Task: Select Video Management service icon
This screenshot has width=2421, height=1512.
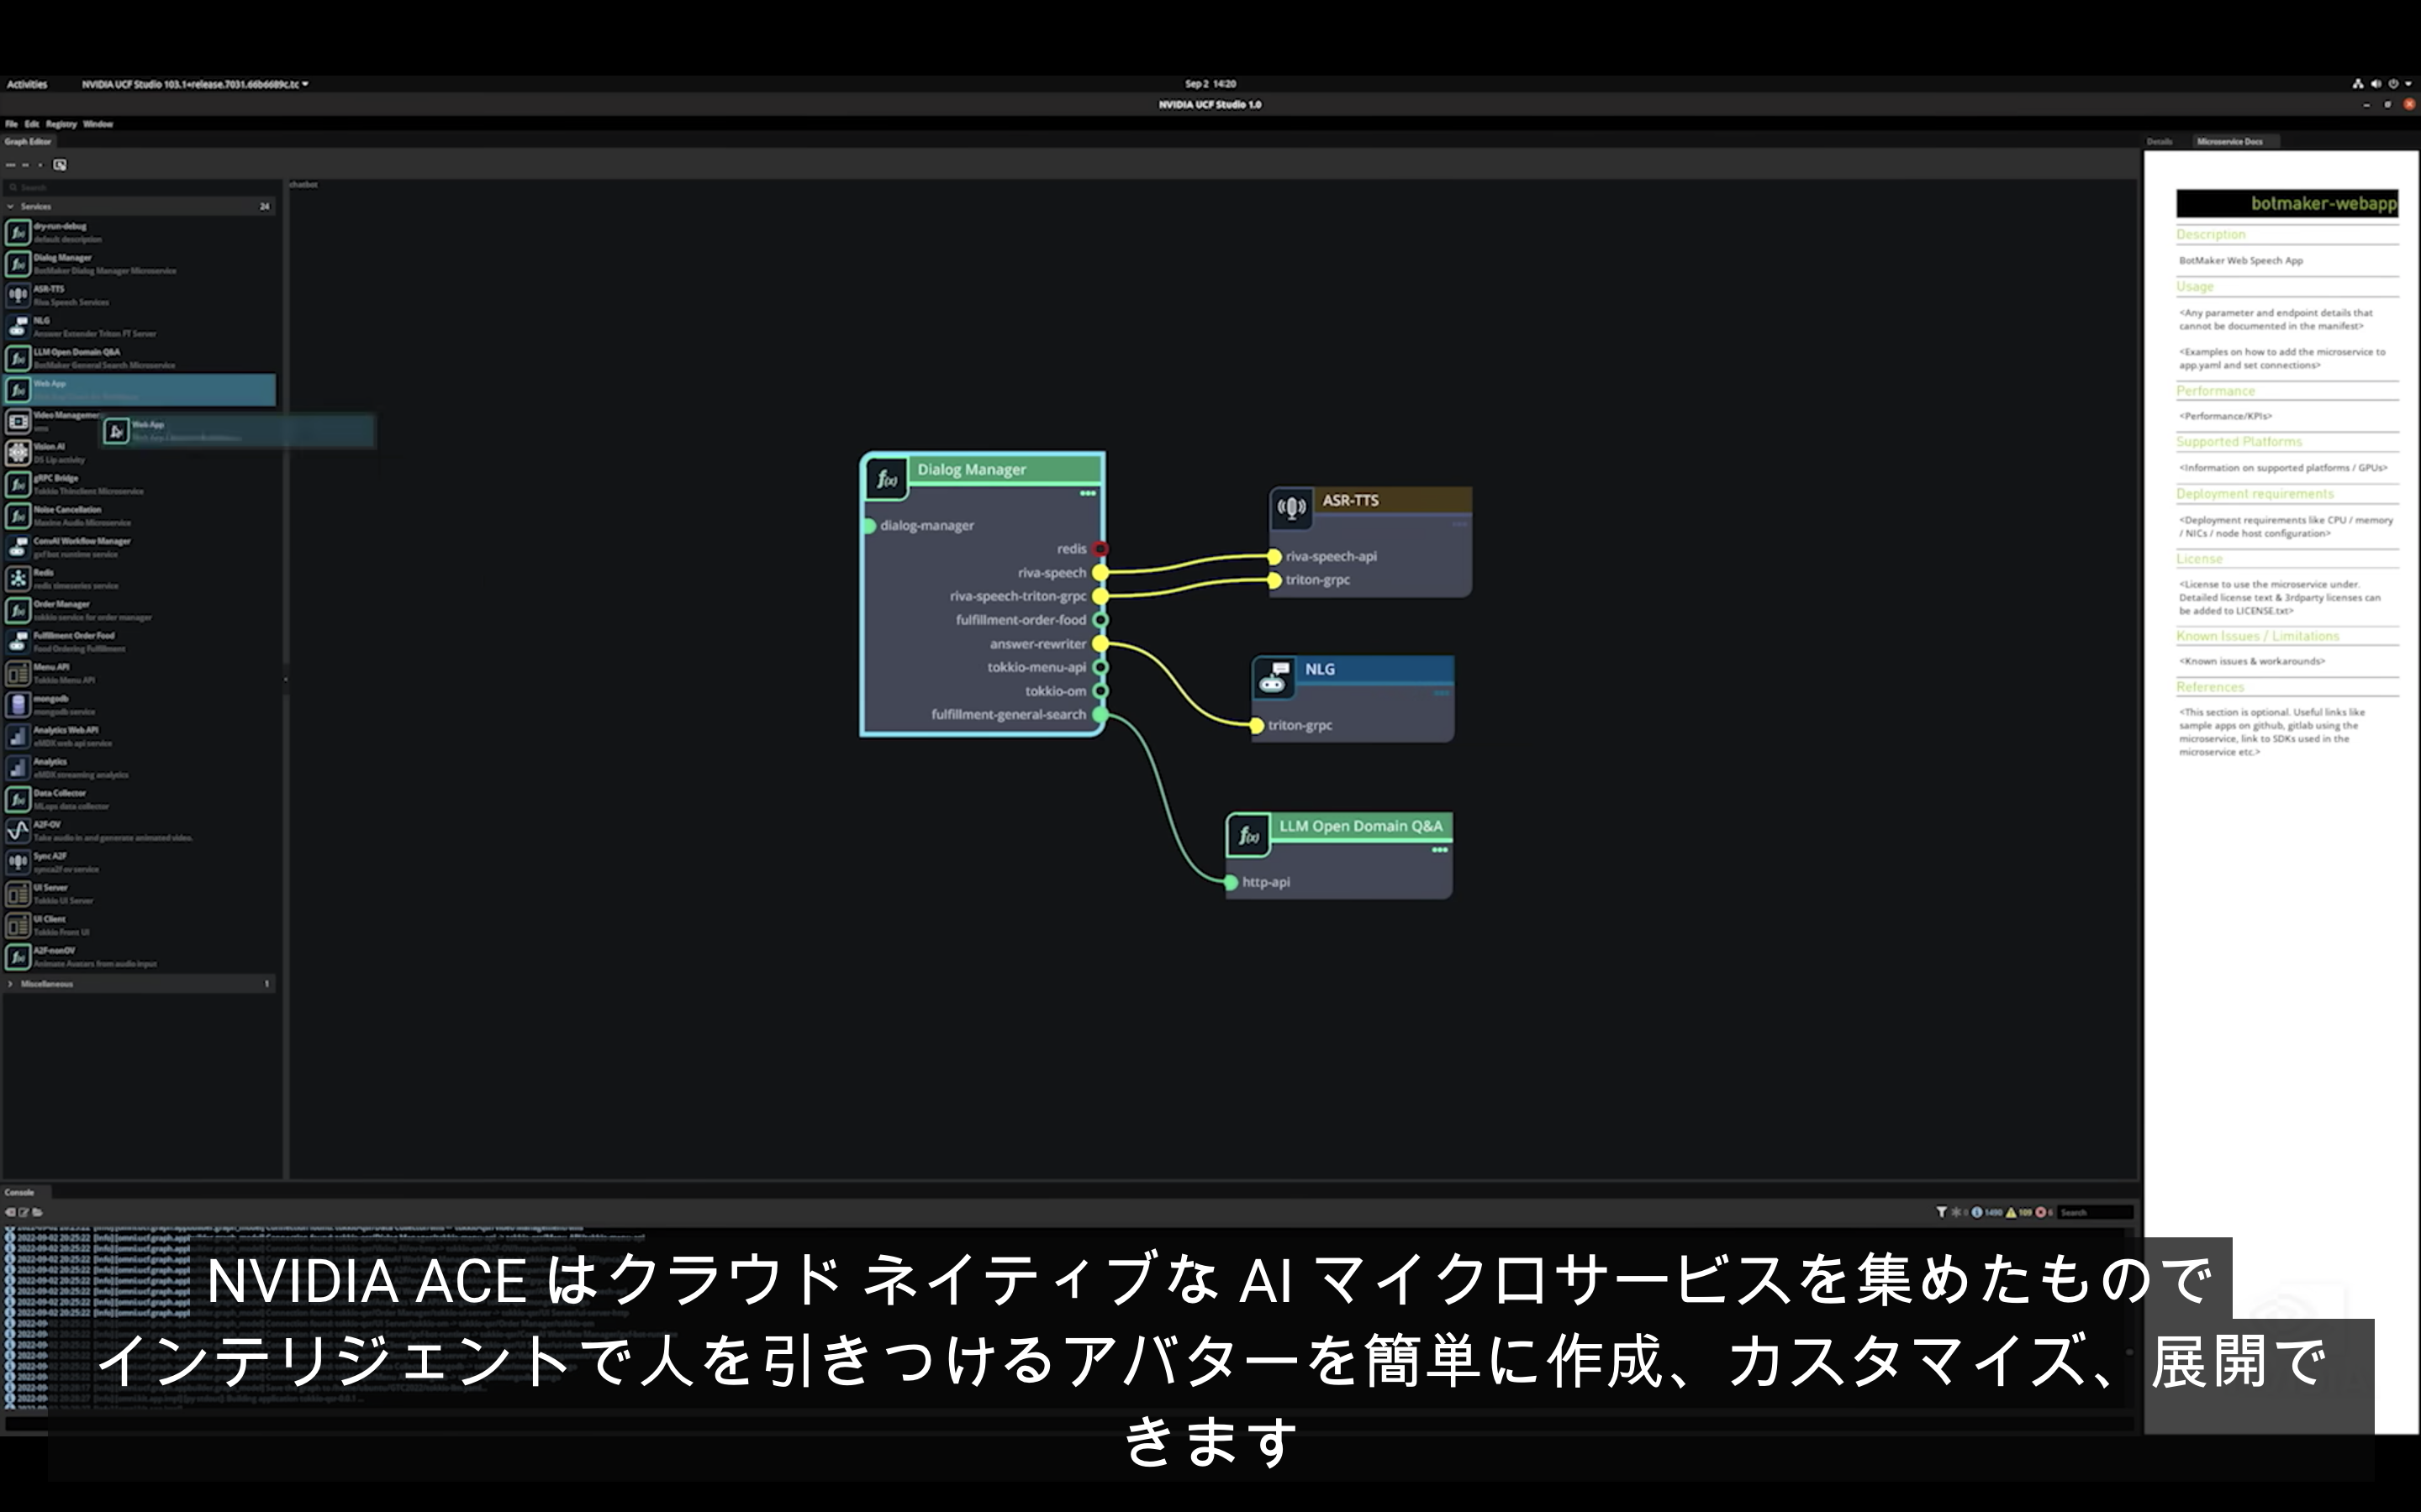Action: coord(18,421)
